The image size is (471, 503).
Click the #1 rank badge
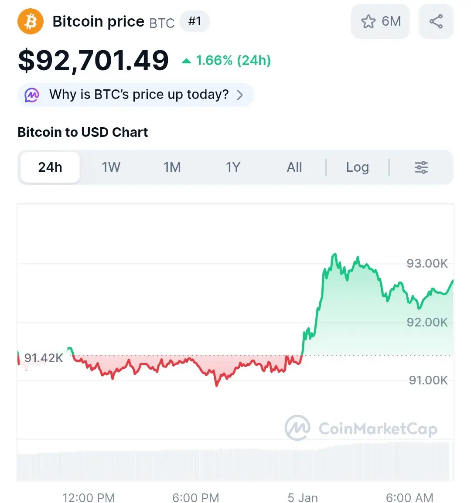point(195,21)
